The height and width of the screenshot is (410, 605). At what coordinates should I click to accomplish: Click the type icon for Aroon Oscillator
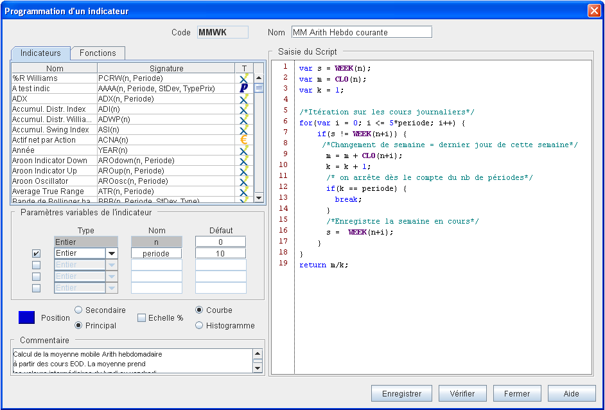tap(243, 181)
